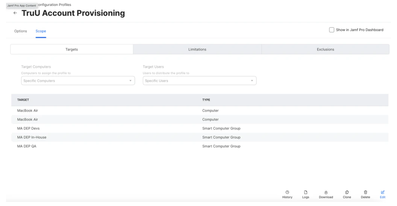The height and width of the screenshot is (206, 397).
Task: Go back using the left arrow icon
Action: [15, 13]
